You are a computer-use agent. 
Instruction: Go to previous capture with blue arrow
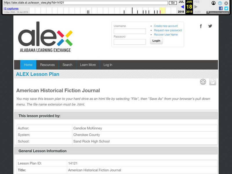tap(182, 7)
